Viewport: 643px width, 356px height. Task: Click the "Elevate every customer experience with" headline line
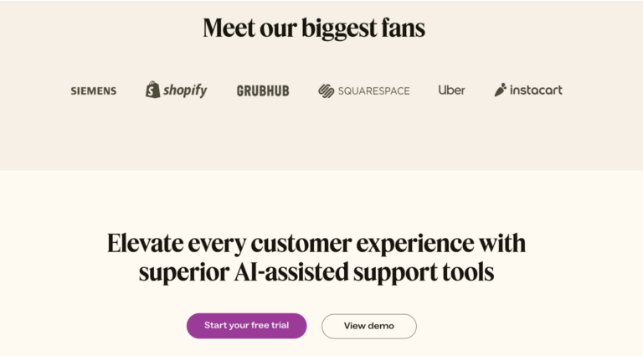coord(316,244)
